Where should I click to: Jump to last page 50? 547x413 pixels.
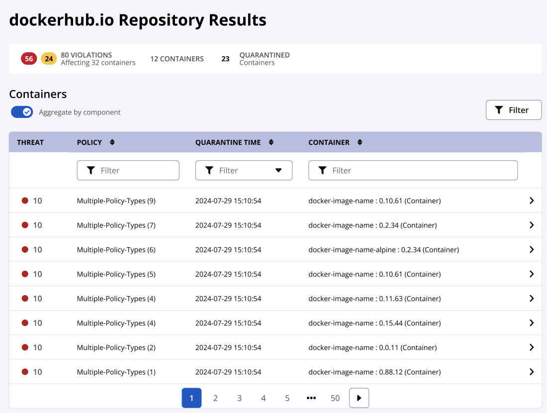[335, 398]
